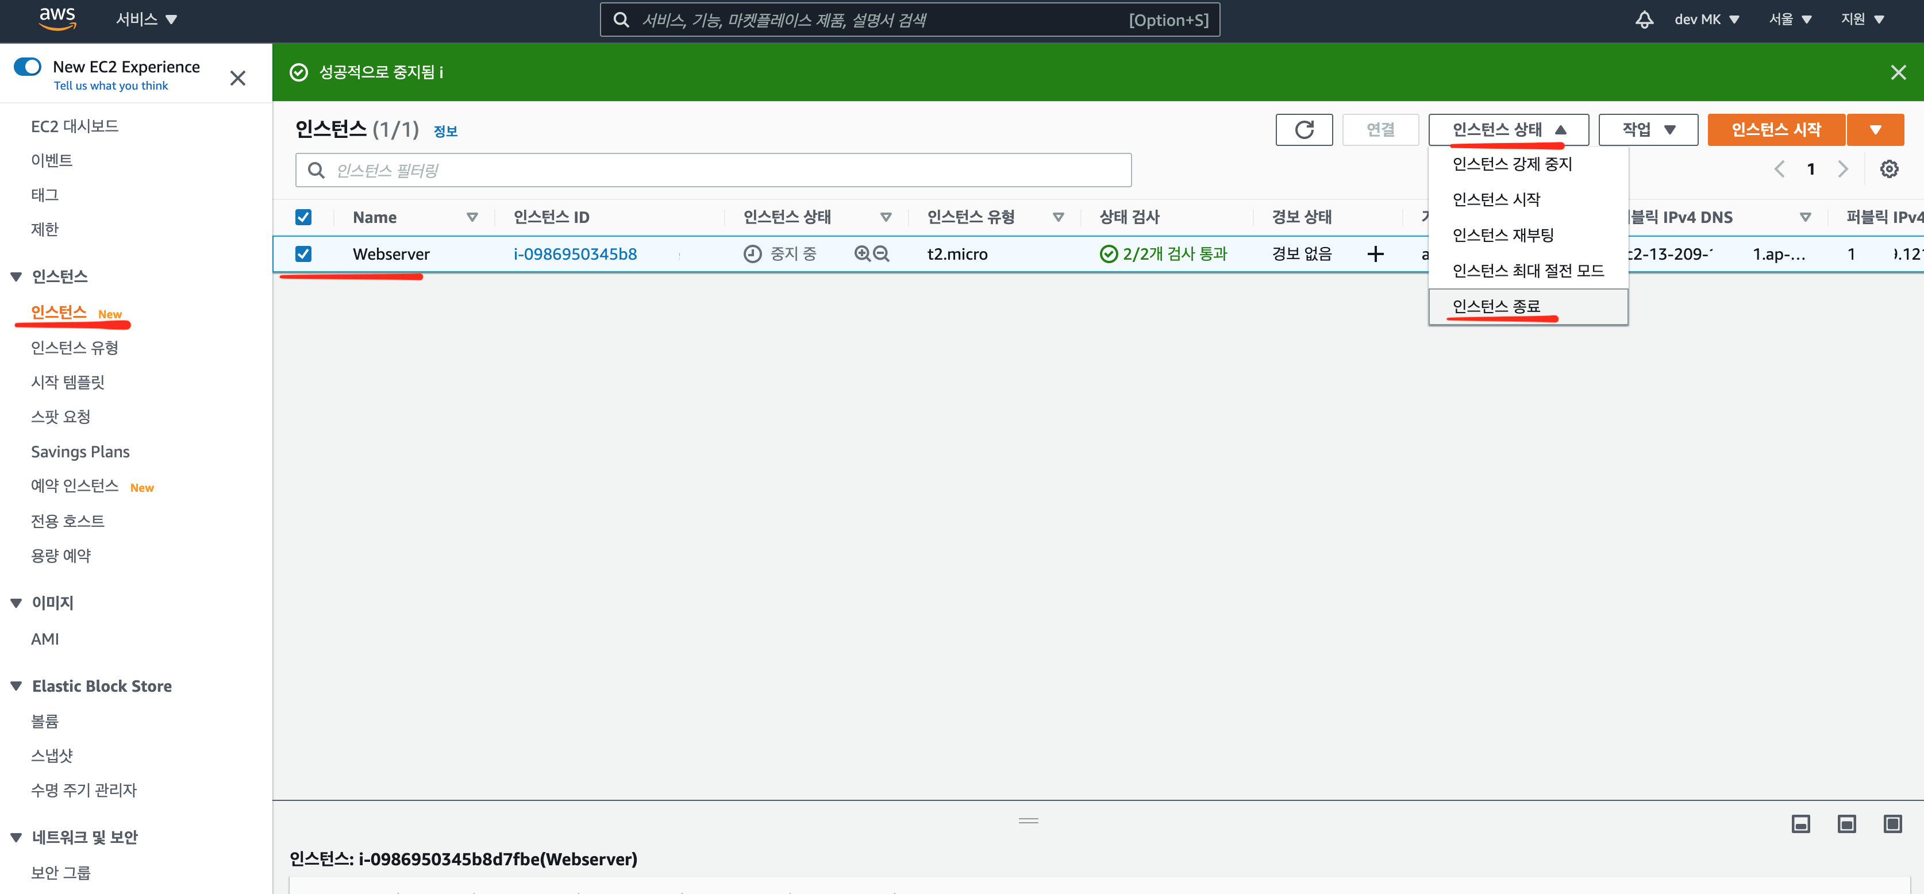Click the refresh instances icon button
Image resolution: width=1924 pixels, height=894 pixels.
click(1303, 130)
